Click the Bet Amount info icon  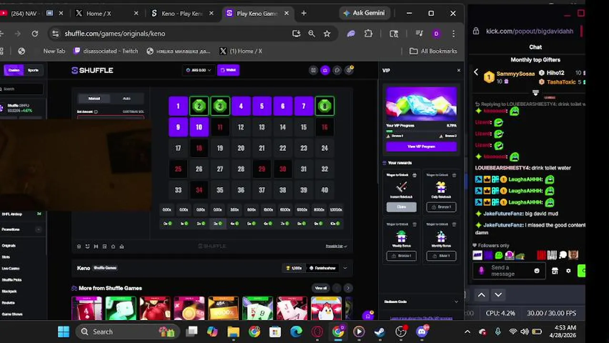click(96, 111)
